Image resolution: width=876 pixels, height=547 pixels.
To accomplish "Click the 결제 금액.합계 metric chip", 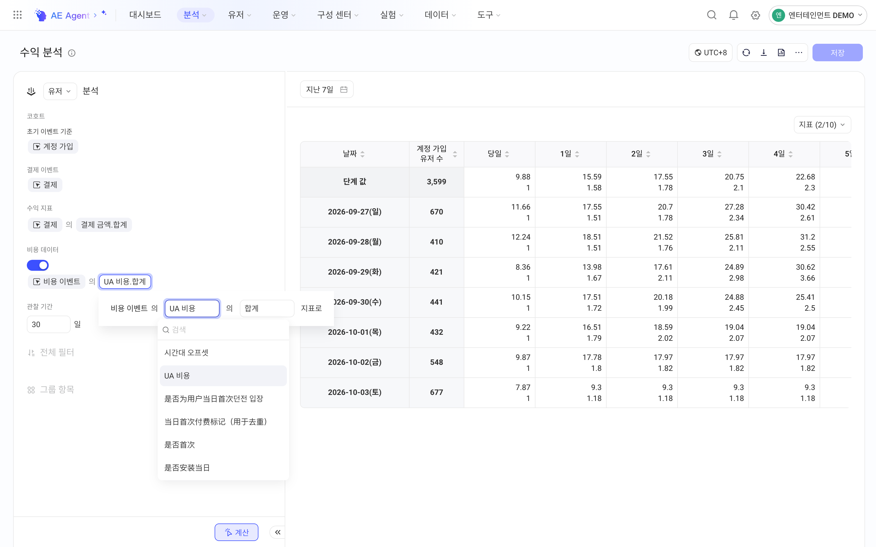I will click(x=104, y=225).
